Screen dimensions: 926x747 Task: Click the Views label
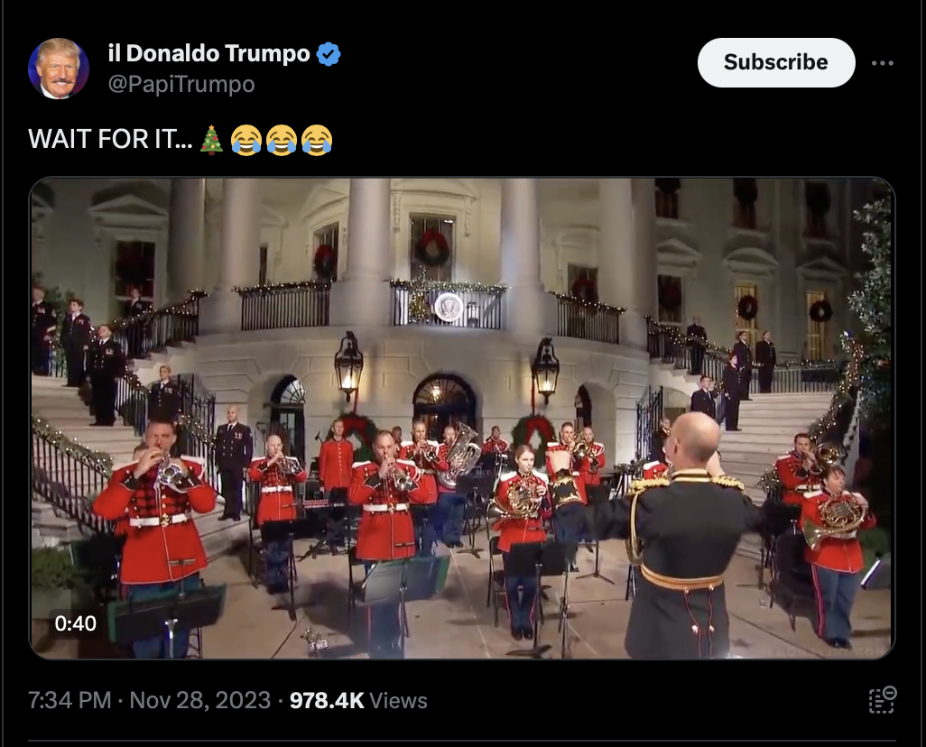pyautogui.click(x=398, y=700)
